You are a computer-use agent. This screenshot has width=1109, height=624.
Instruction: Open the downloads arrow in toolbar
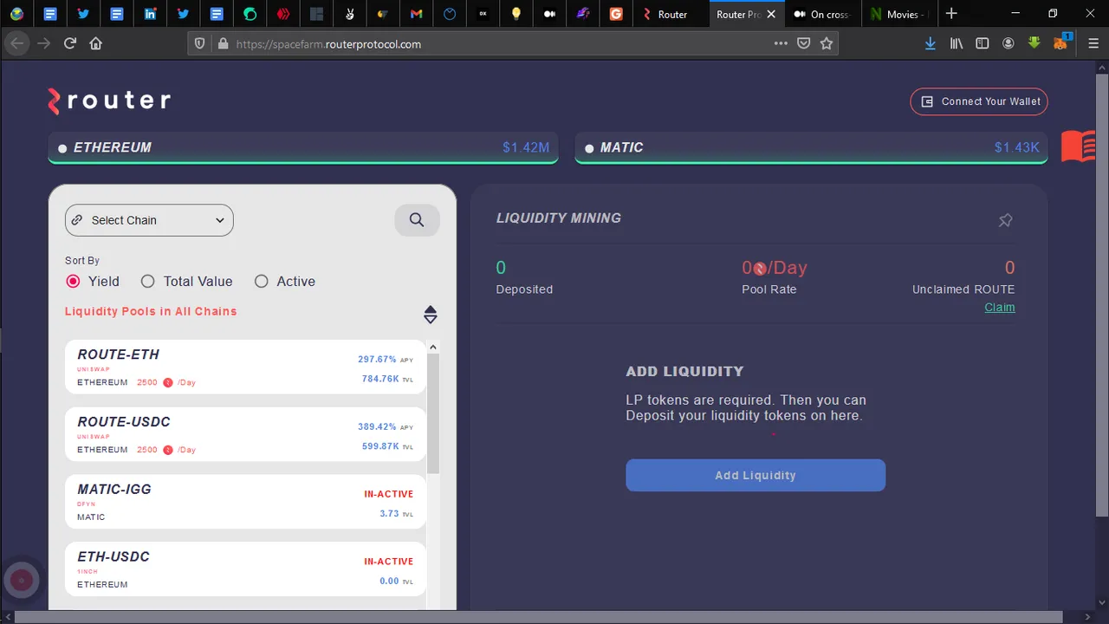click(931, 43)
